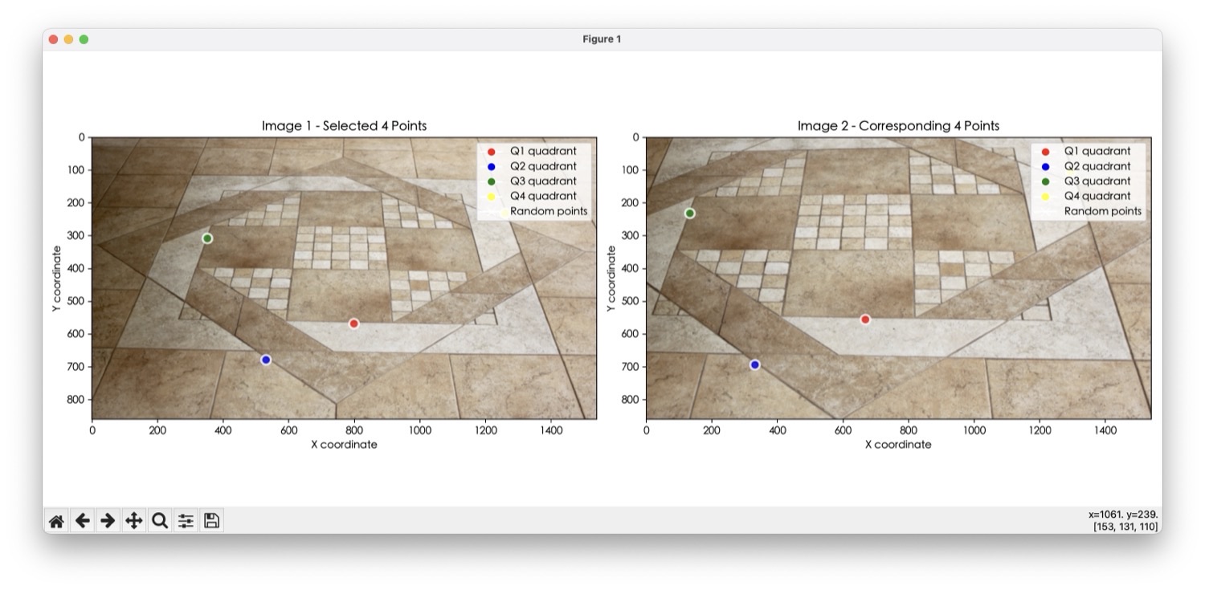1205x590 pixels.
Task: Click 'Q4 quadrant' in Image 1 legend
Action: click(x=544, y=196)
